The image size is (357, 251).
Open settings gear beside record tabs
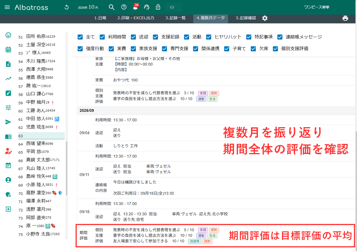coord(265,18)
